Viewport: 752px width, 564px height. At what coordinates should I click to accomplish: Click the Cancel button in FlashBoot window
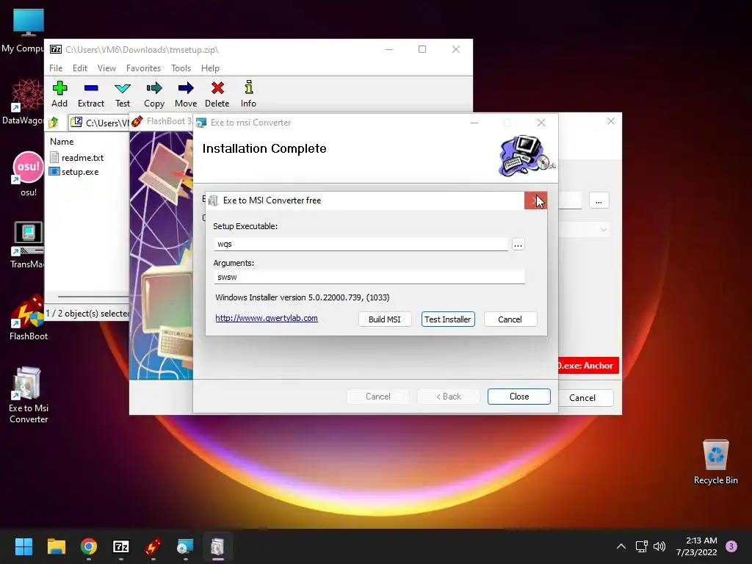[585, 398]
